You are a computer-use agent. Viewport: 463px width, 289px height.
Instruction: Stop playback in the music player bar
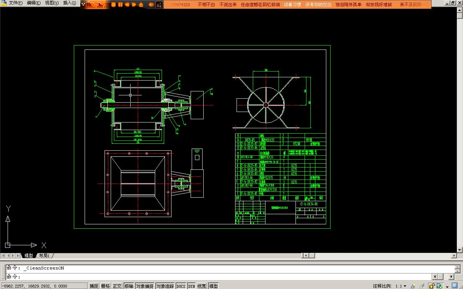(114, 5)
